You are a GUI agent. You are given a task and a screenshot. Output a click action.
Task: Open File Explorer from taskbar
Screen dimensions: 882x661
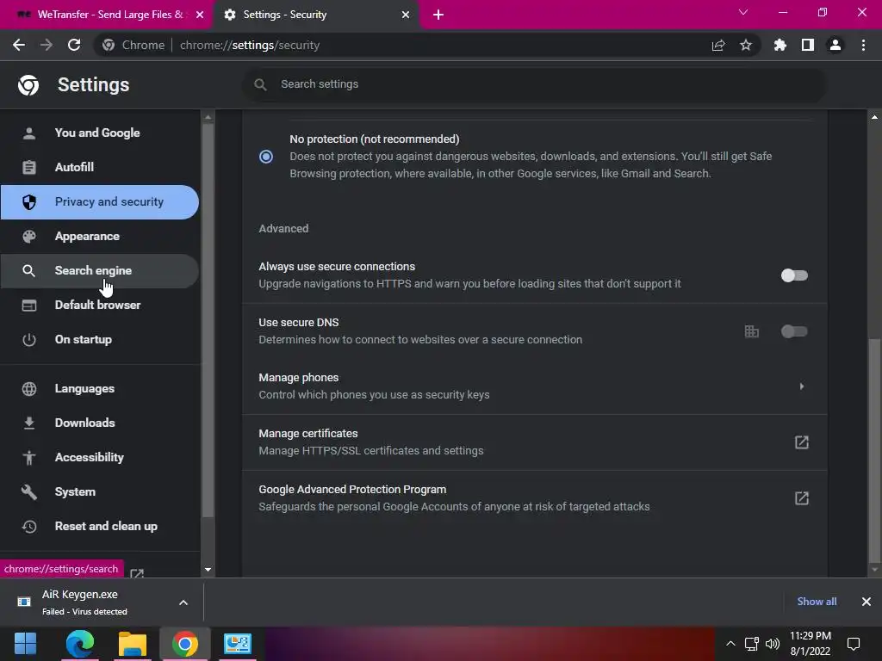(x=132, y=644)
